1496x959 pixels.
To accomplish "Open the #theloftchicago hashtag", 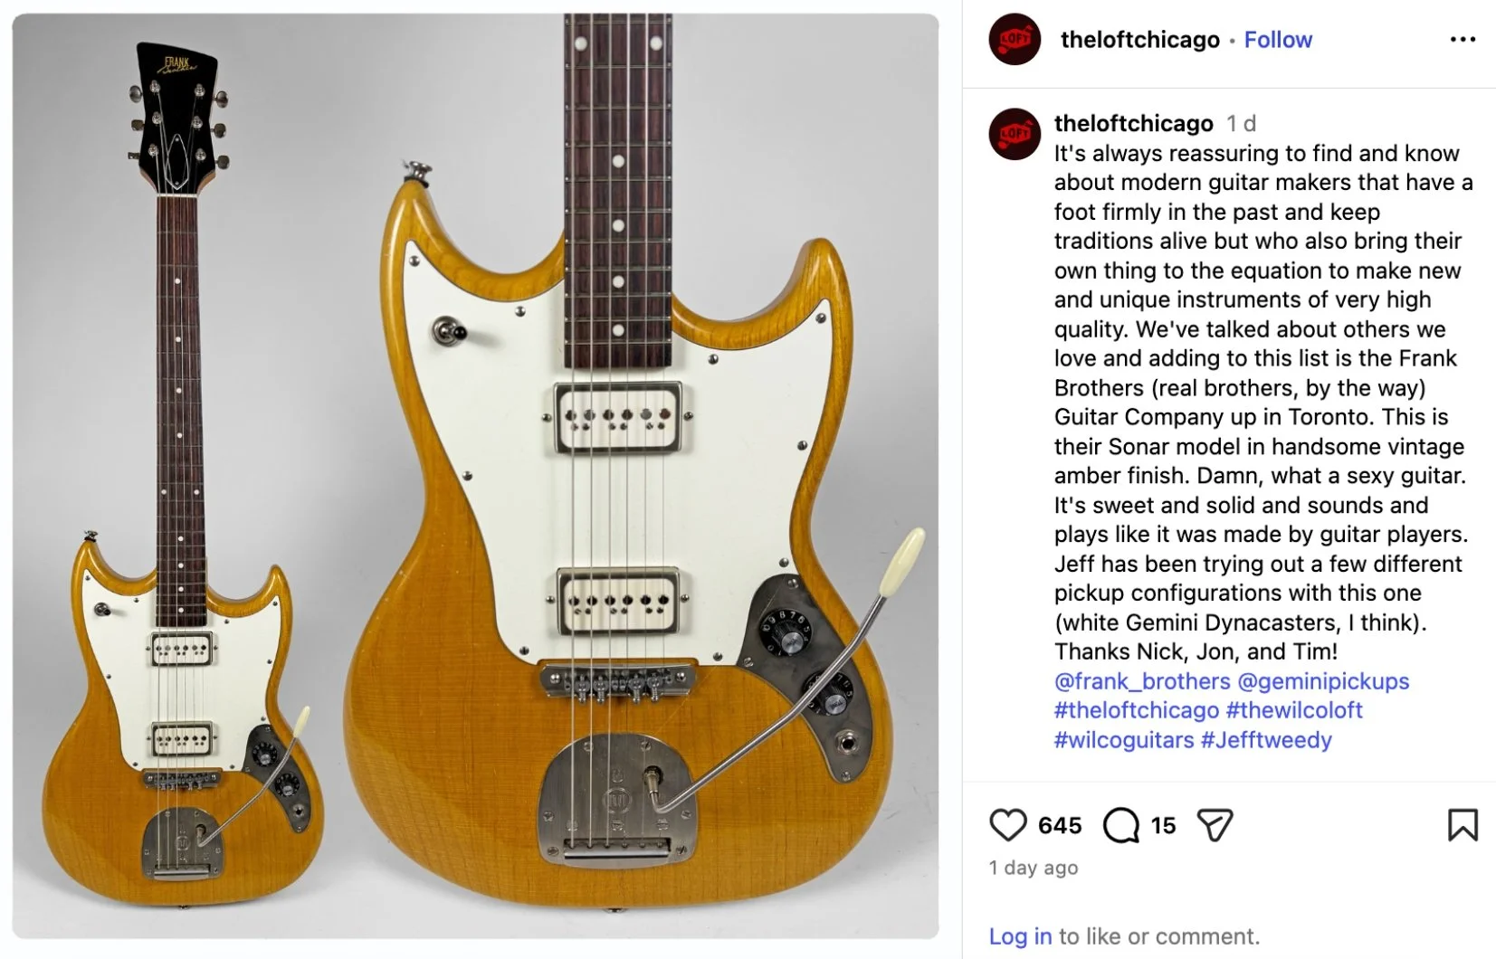I will coord(1137,710).
